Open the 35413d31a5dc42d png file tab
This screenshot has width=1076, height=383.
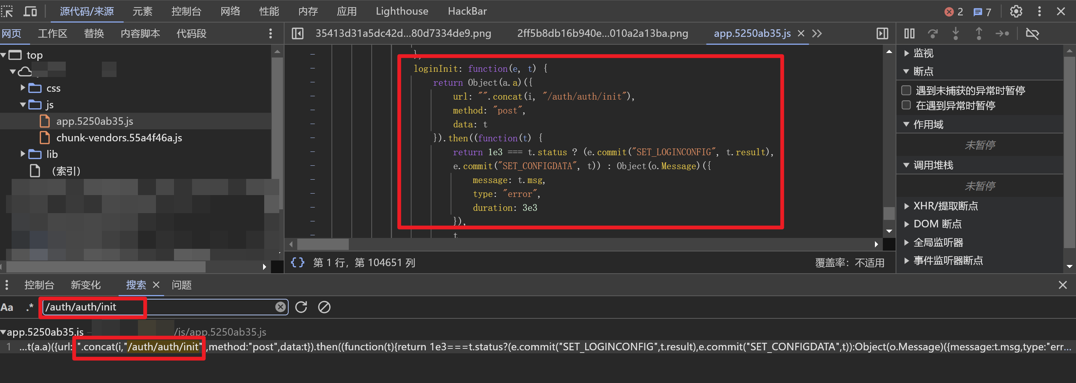coord(403,33)
